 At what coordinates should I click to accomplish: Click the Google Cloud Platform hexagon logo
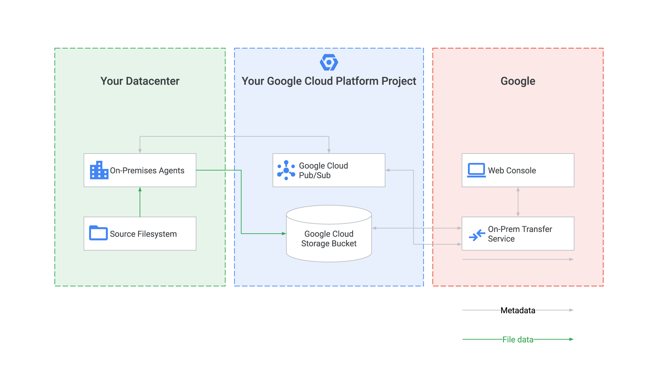[x=329, y=62]
